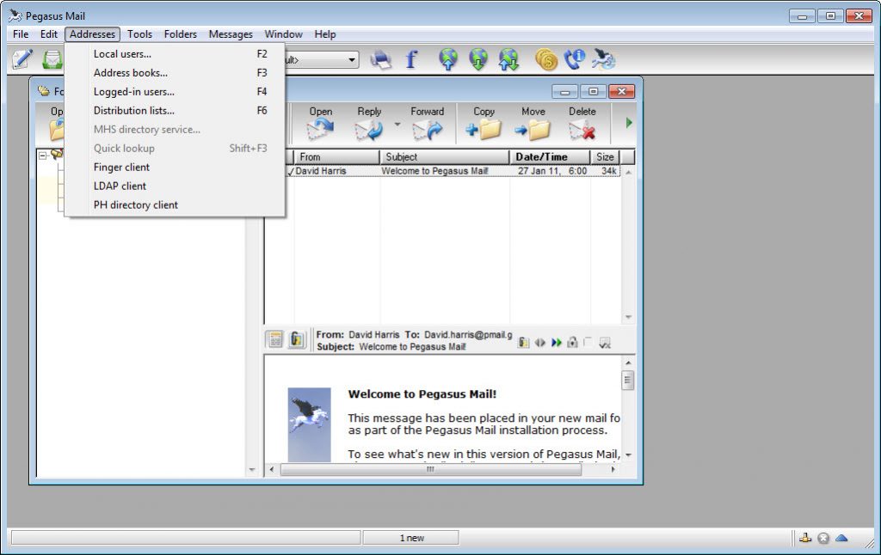Click the globe with single down arrow icon
881x555 pixels.
[477, 59]
